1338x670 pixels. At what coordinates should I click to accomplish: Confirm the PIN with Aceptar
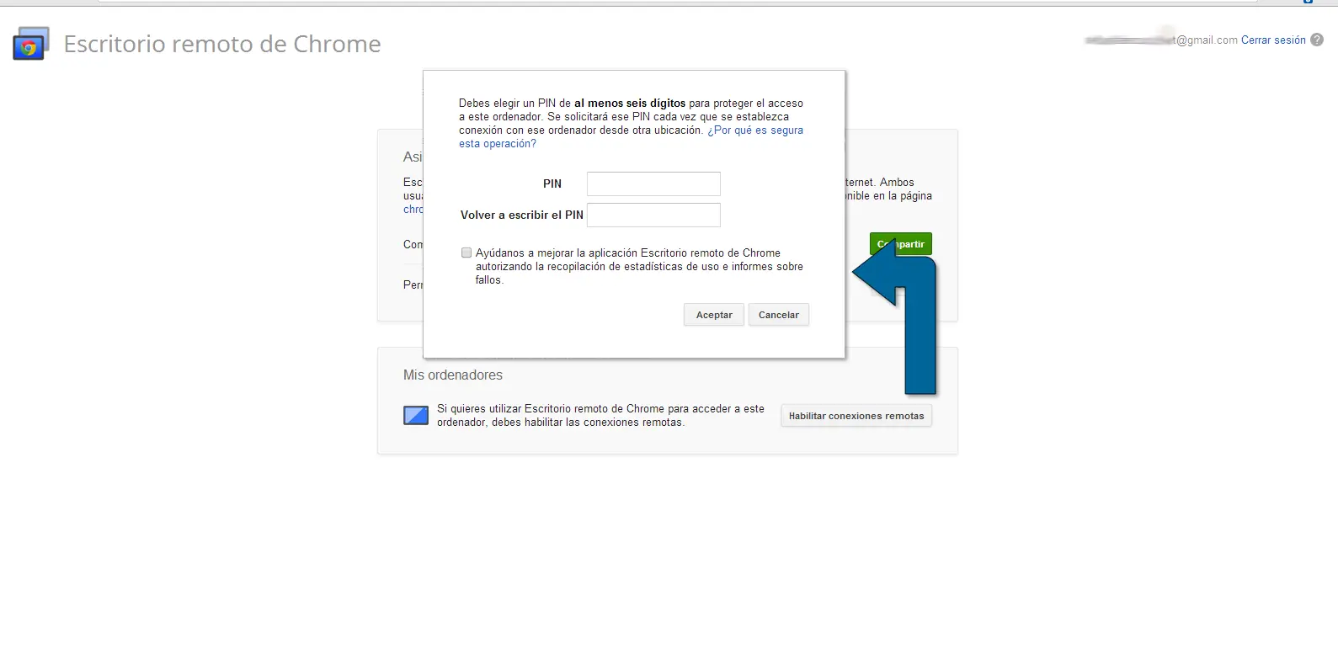pos(714,315)
